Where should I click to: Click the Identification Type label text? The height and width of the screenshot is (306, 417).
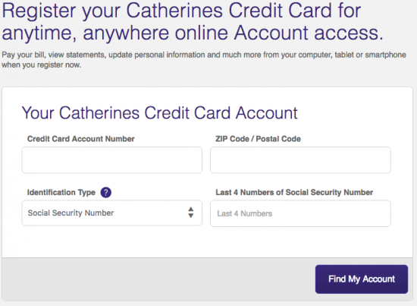pos(61,192)
